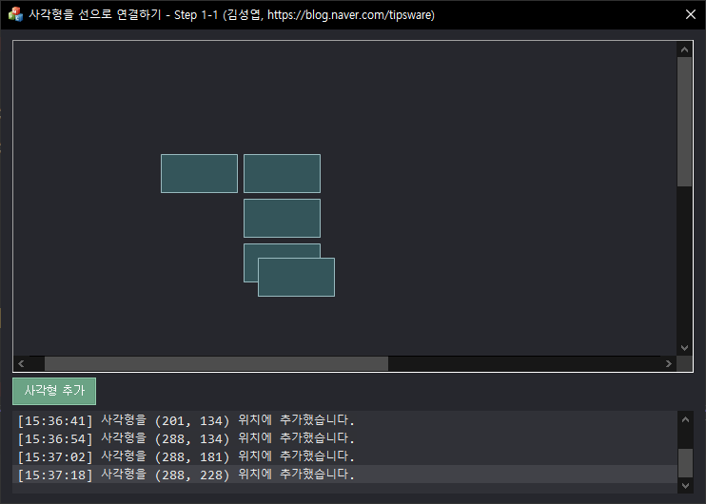706x504 pixels.
Task: Close the 사각형을 선으로 연결하기 window
Action: pos(691,14)
